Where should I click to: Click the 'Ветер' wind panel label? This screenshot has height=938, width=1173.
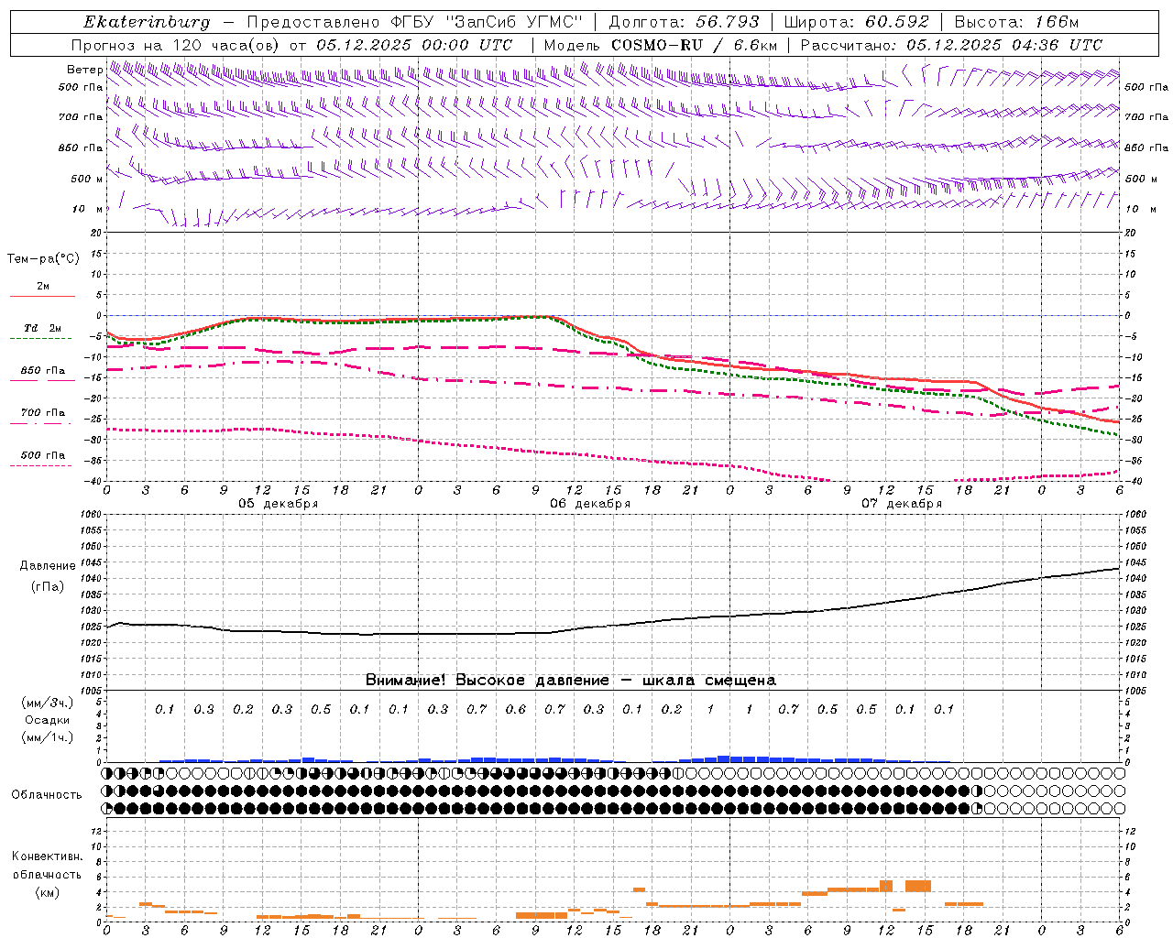click(84, 70)
